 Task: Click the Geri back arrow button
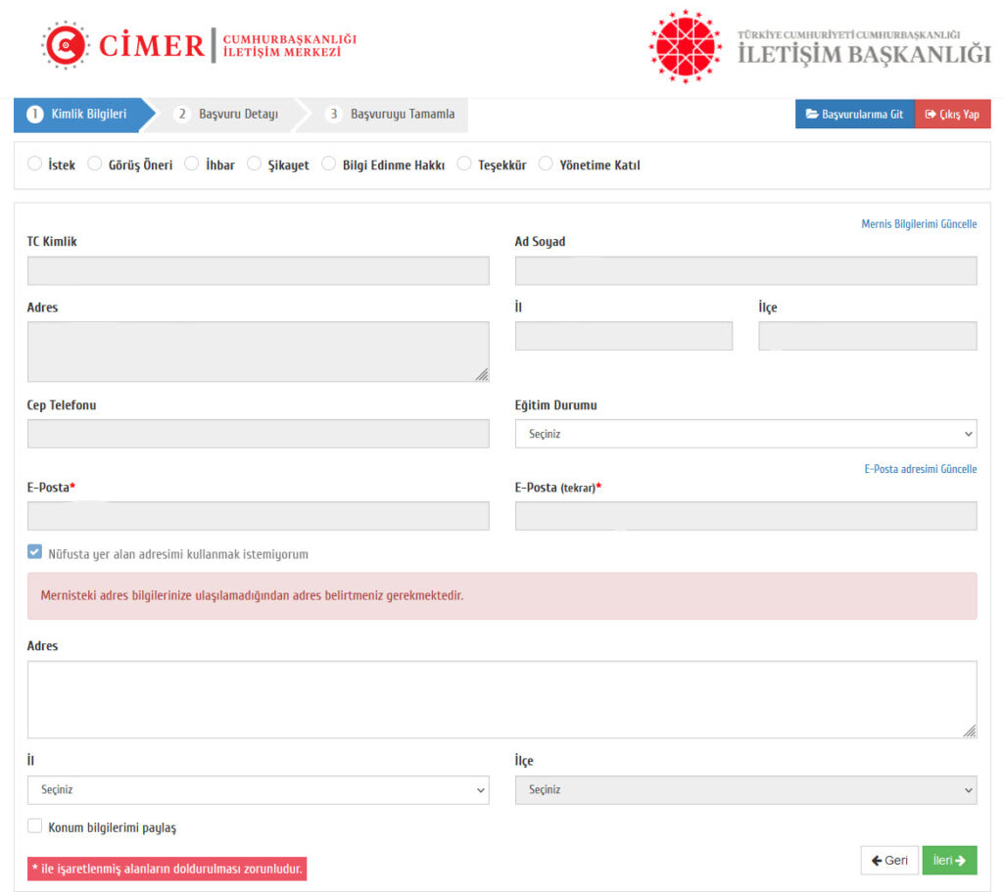click(889, 861)
